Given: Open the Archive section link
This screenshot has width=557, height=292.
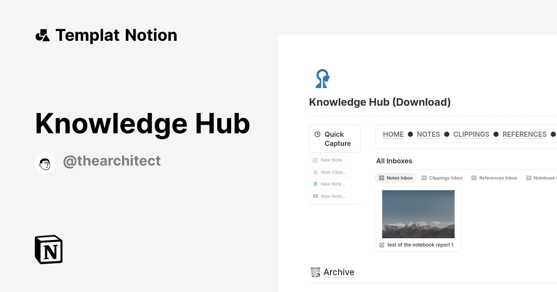Looking at the screenshot, I should [339, 272].
